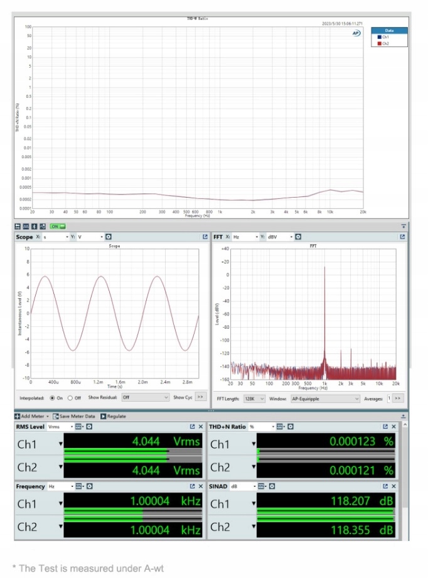Open Frequency Ch2 dropdown arrow
The width and height of the screenshot is (428, 578).
coord(60,527)
